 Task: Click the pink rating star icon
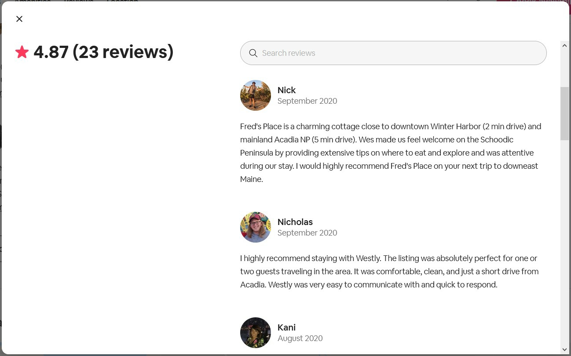22,52
